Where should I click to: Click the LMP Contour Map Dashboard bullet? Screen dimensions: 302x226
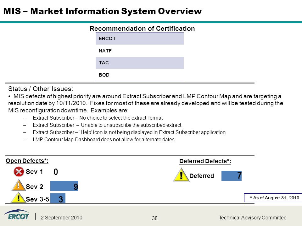[x=103, y=139]
